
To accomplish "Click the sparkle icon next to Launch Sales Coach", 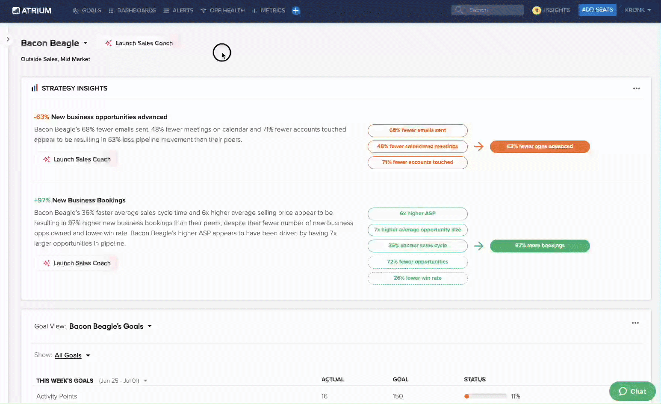I will pyautogui.click(x=108, y=43).
